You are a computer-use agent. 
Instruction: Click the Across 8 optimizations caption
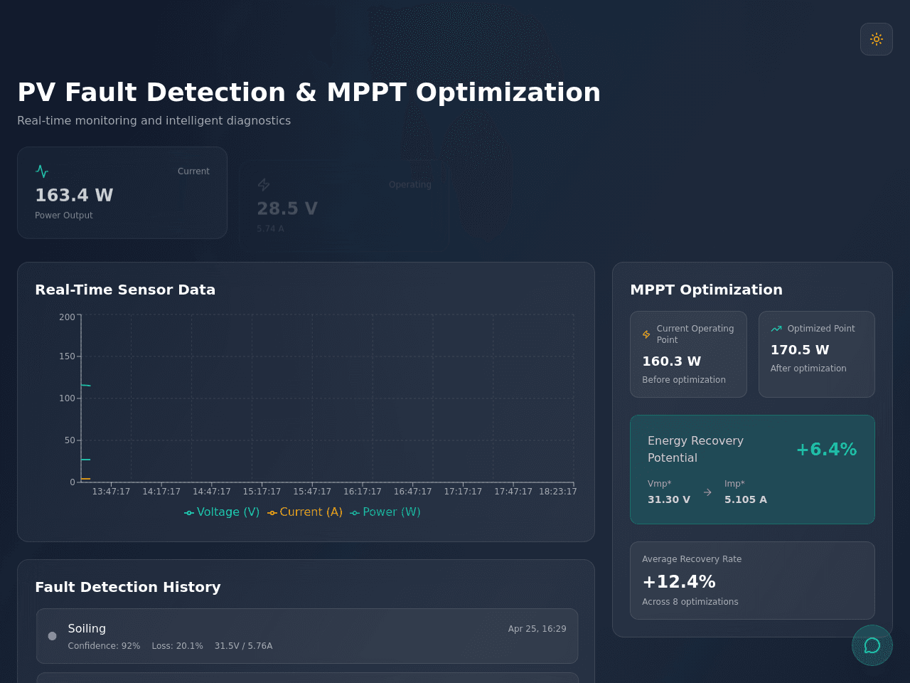pyautogui.click(x=690, y=602)
